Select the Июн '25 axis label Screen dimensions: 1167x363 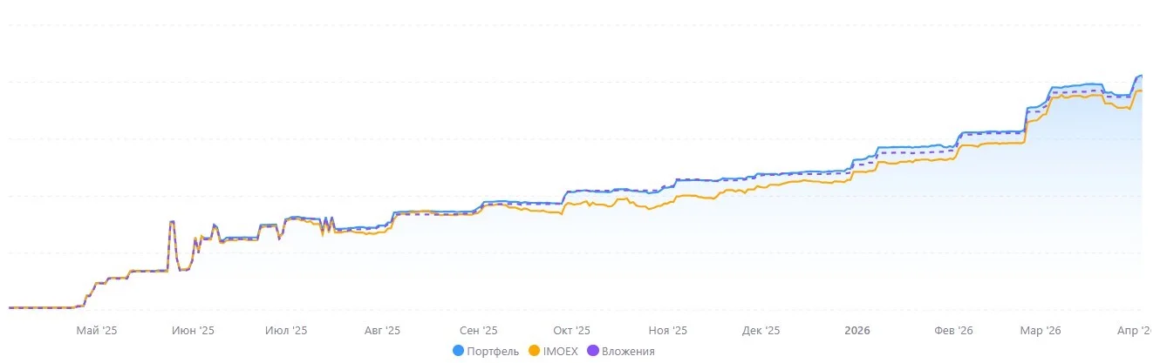[193, 331]
